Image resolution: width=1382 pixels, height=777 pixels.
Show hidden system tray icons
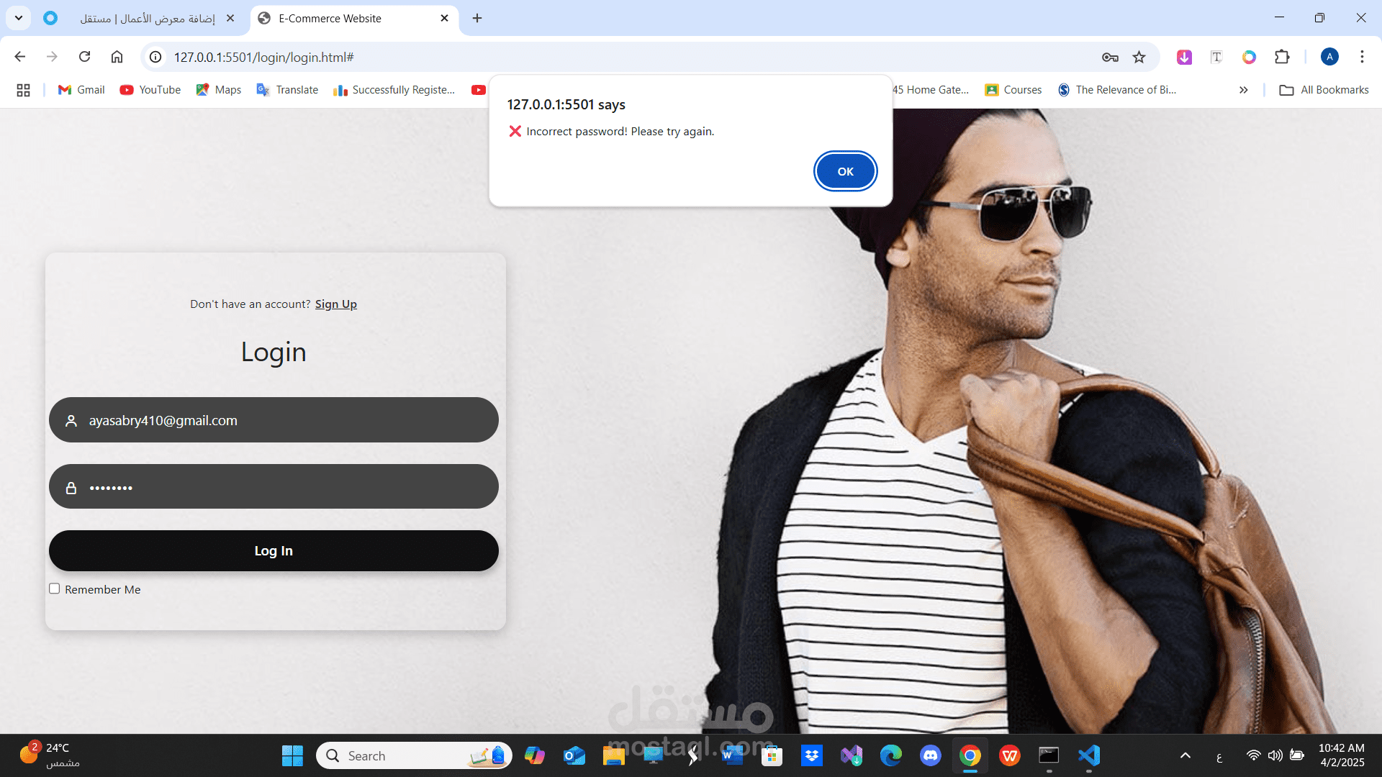click(x=1185, y=755)
